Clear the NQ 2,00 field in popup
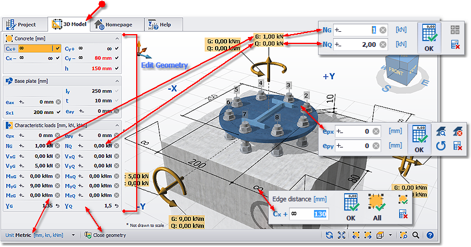This screenshot has height=247, width=471. pos(383,45)
